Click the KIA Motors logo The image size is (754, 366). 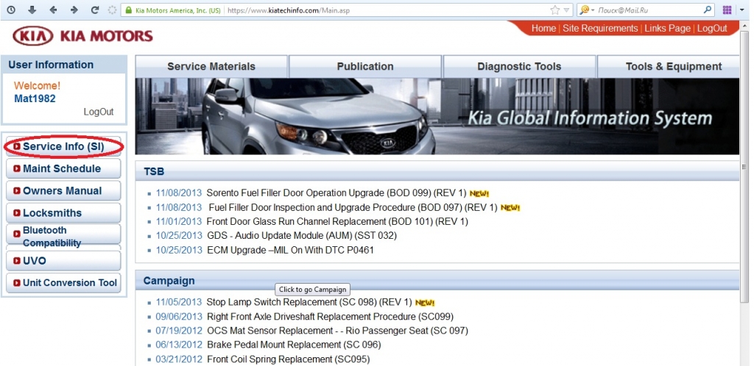[x=82, y=36]
